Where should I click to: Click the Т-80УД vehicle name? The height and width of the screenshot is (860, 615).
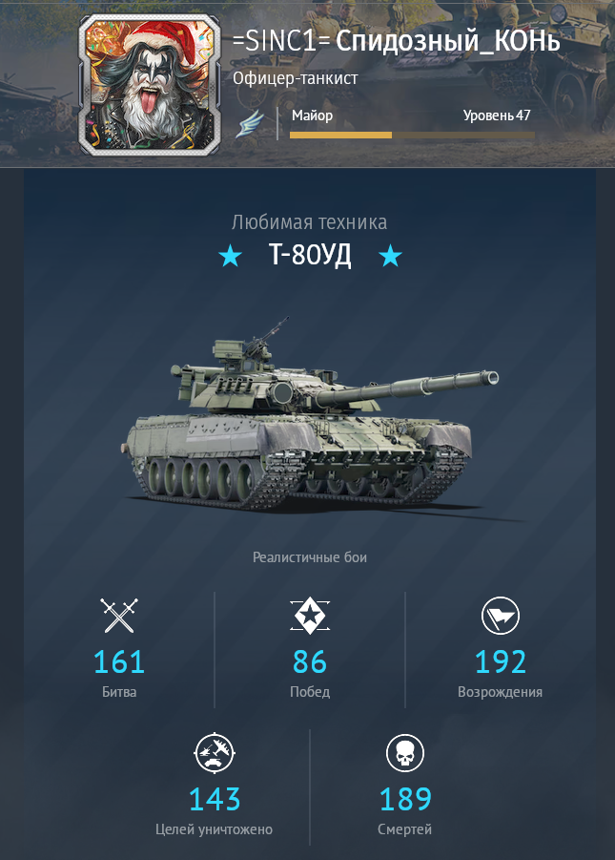310,255
